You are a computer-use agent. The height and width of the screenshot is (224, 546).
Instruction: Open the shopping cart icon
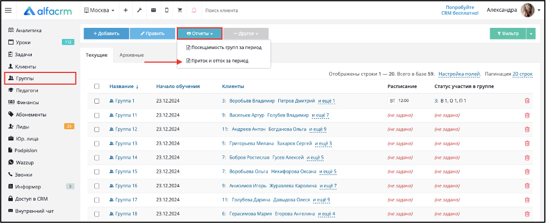click(180, 11)
